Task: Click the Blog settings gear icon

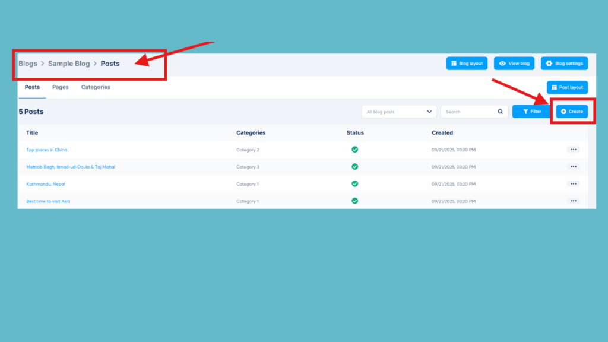Action: click(x=549, y=63)
